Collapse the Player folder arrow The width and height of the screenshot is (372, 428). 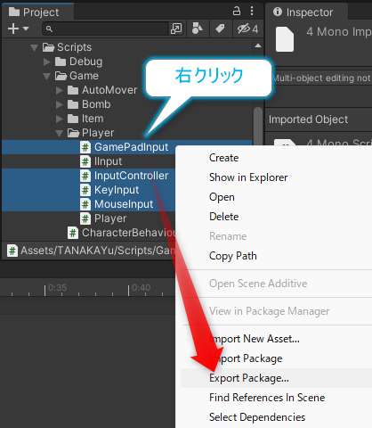click(x=60, y=134)
